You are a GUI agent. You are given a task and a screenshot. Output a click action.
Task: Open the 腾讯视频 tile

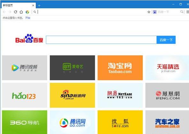point(25,68)
